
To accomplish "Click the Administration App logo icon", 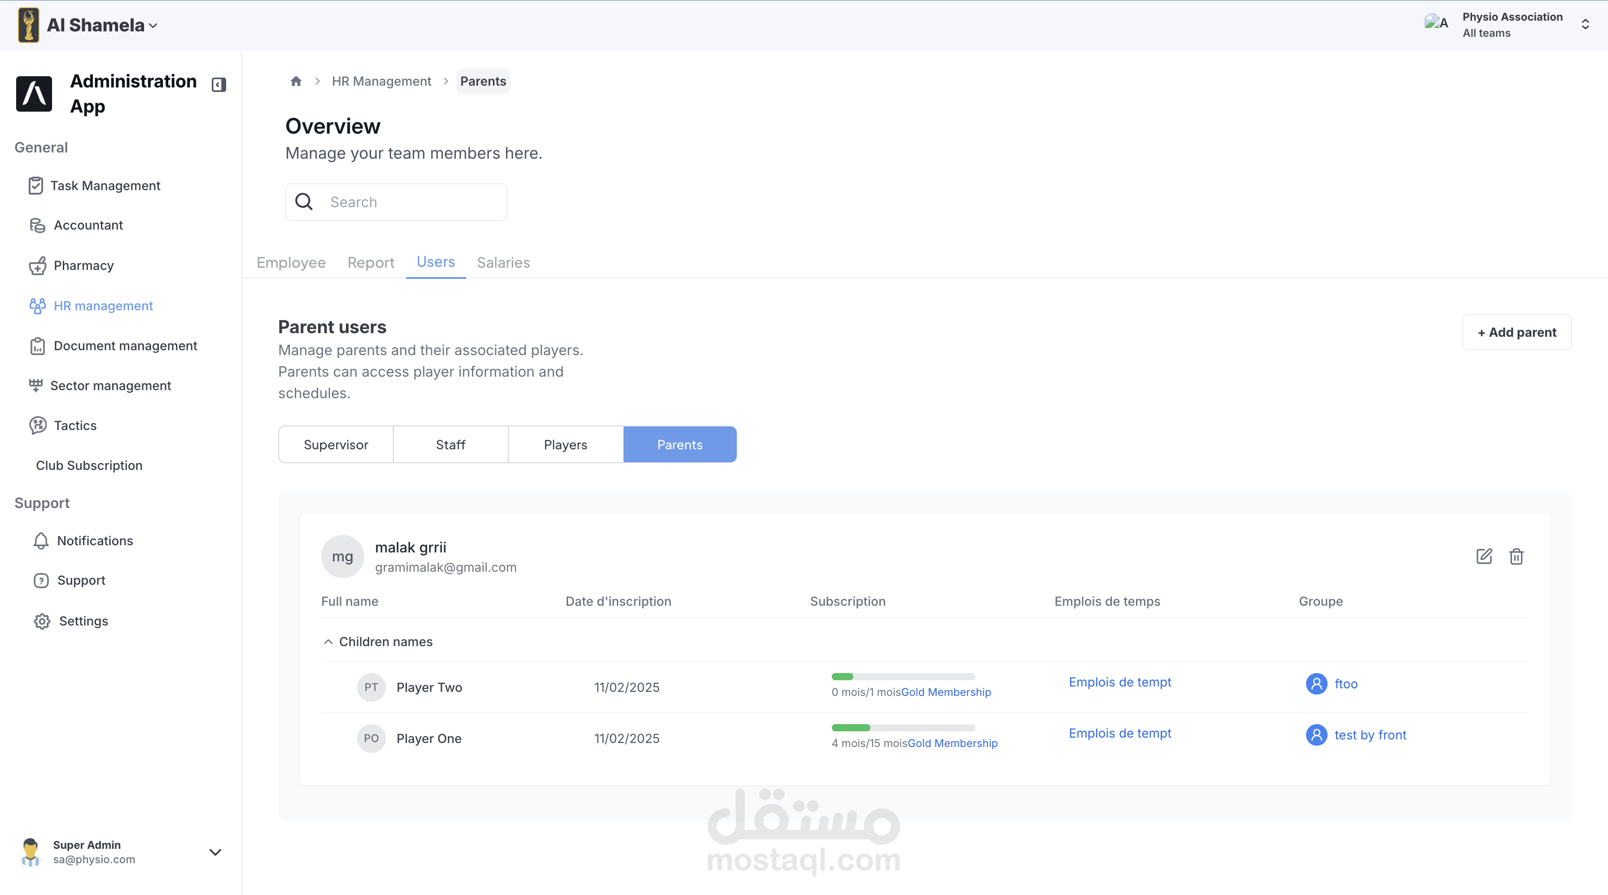I will tap(35, 94).
